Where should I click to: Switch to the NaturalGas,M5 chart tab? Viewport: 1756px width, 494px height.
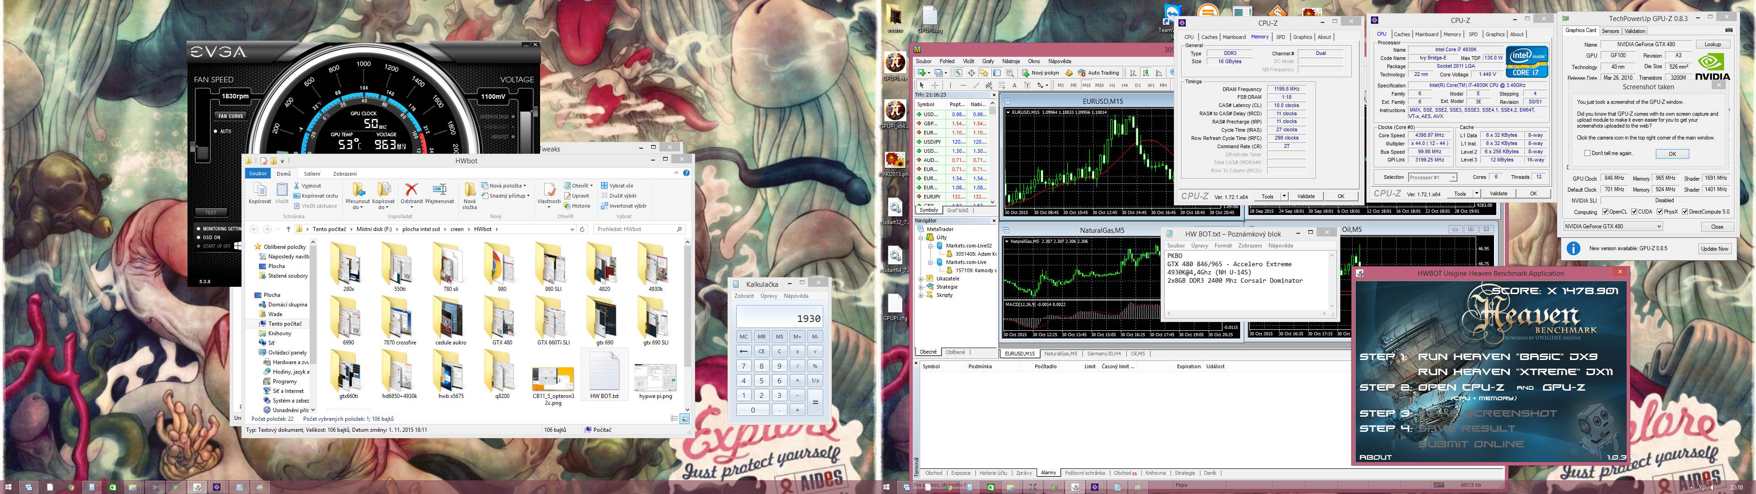coord(1061,354)
